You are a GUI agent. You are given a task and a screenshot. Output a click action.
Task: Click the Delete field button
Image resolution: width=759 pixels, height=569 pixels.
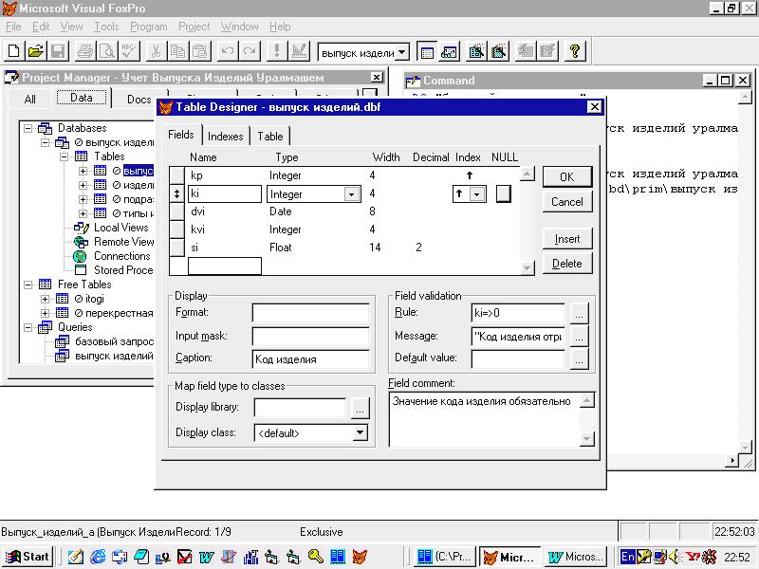pos(566,264)
